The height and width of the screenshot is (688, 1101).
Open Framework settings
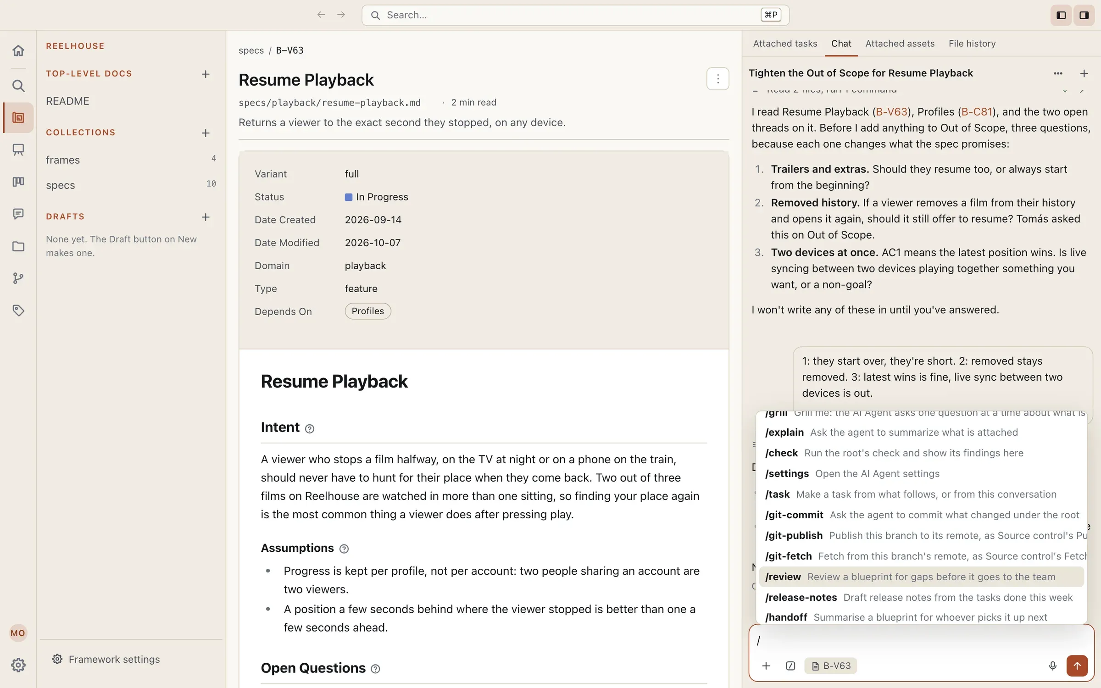106,659
